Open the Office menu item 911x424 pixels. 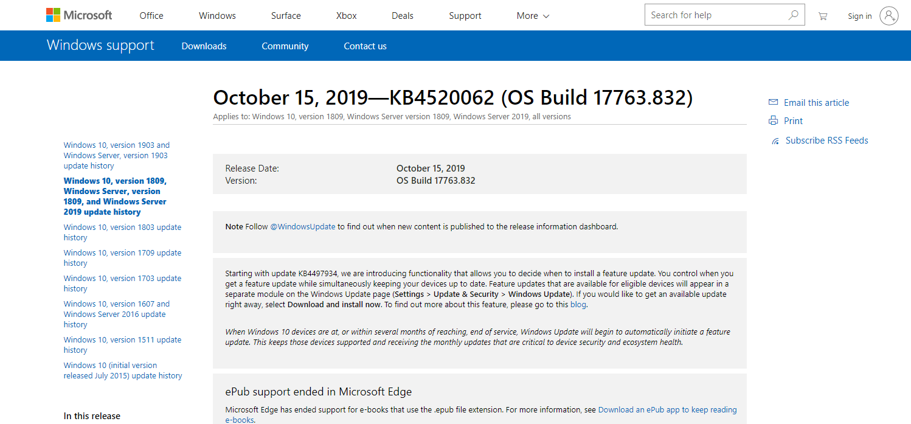[x=151, y=16]
